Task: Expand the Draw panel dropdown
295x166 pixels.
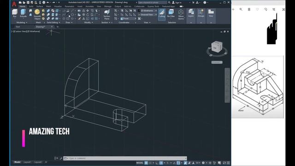Action: point(69,23)
